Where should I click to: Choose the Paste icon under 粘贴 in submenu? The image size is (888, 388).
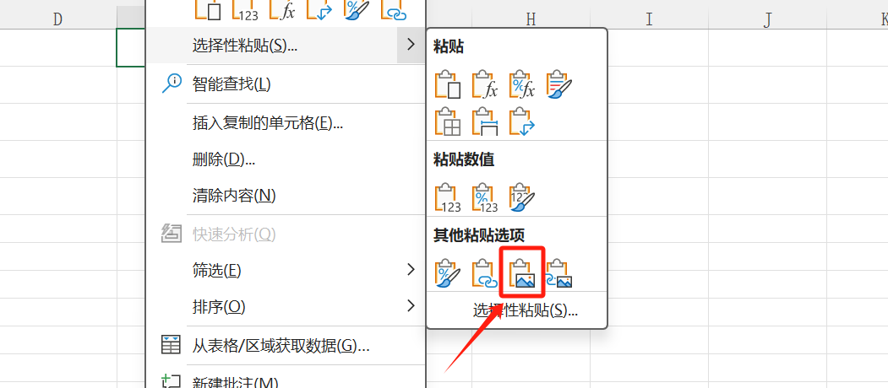coord(448,85)
